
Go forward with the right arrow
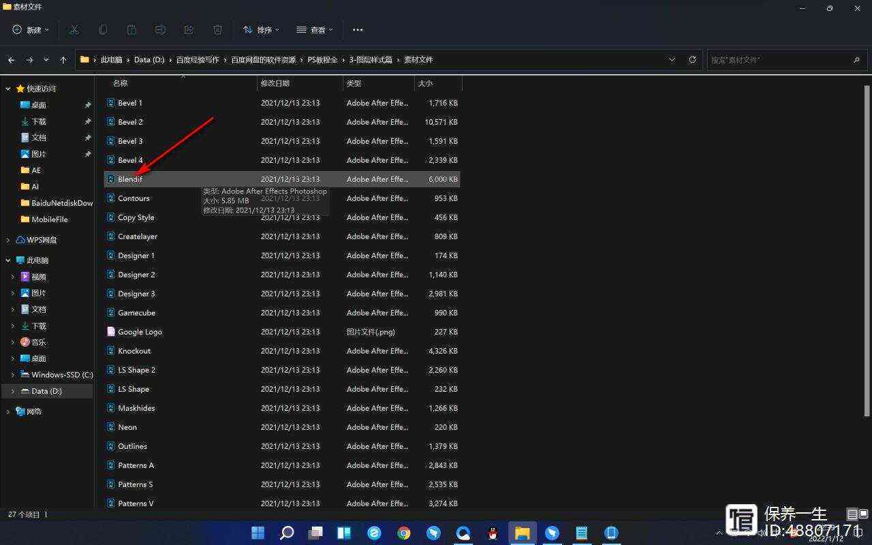[29, 60]
